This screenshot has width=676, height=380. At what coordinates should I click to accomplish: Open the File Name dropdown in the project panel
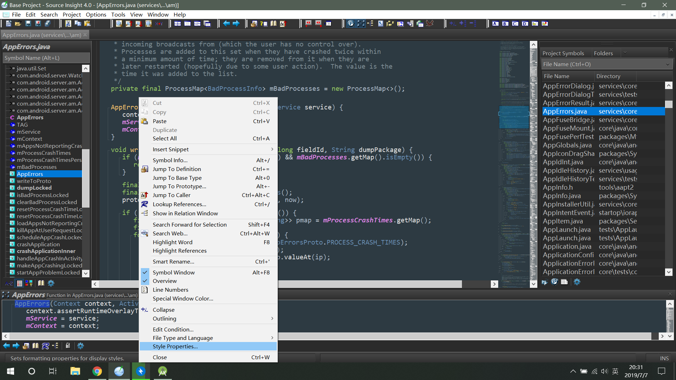(x=667, y=64)
